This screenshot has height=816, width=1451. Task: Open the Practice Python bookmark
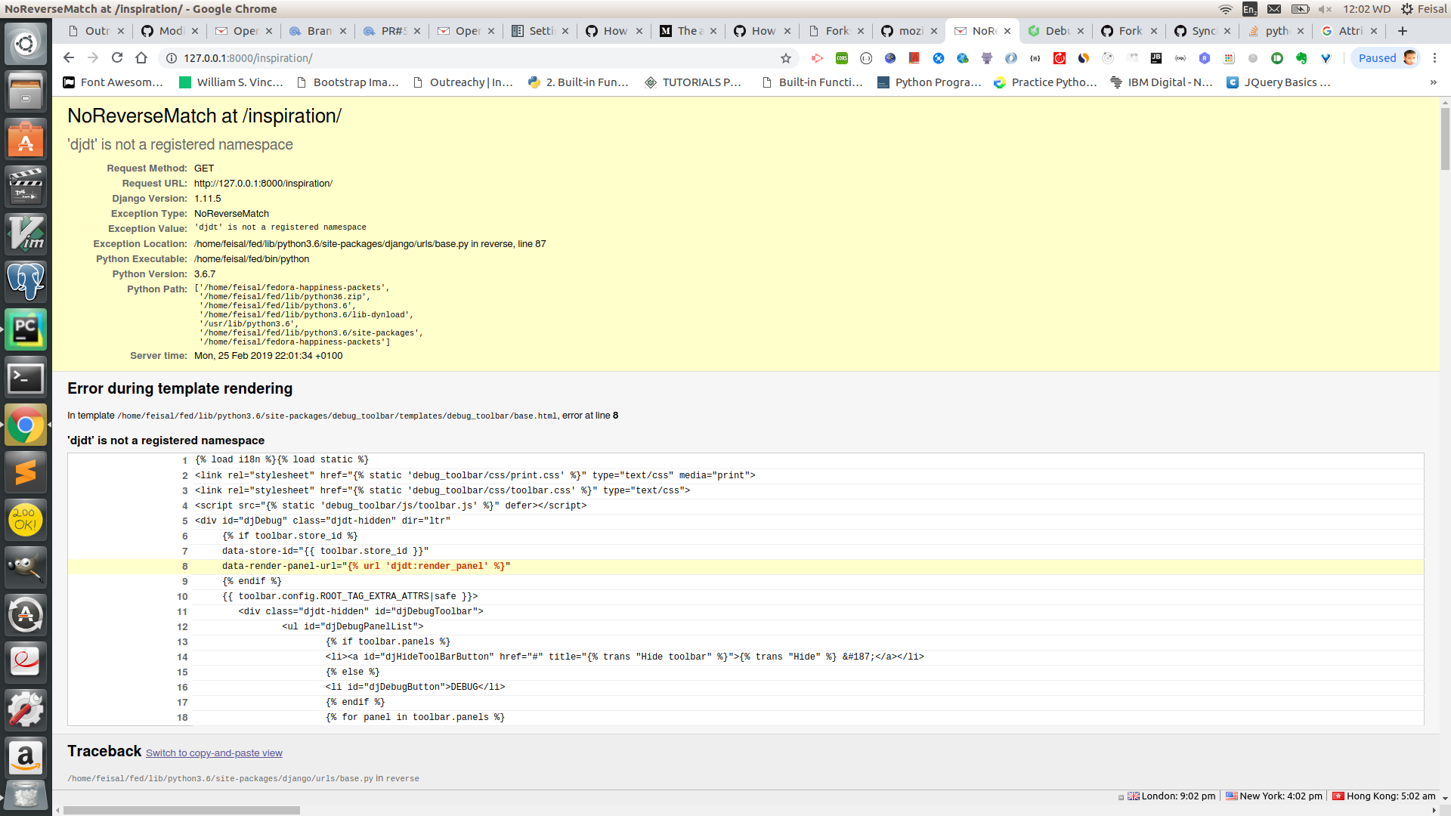[x=1045, y=82]
